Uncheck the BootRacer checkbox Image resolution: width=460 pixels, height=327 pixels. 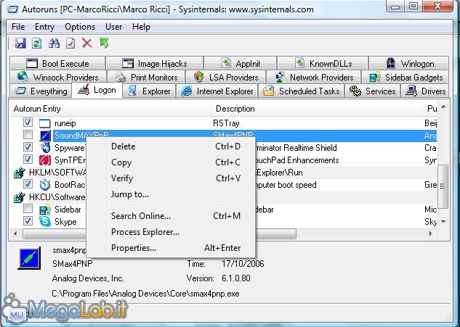(28, 184)
